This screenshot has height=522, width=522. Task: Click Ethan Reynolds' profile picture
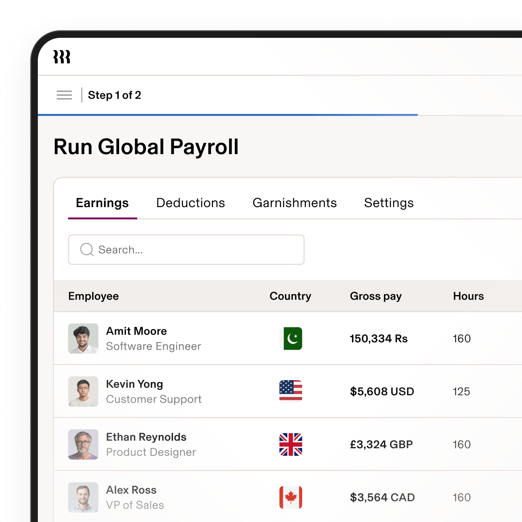83,445
